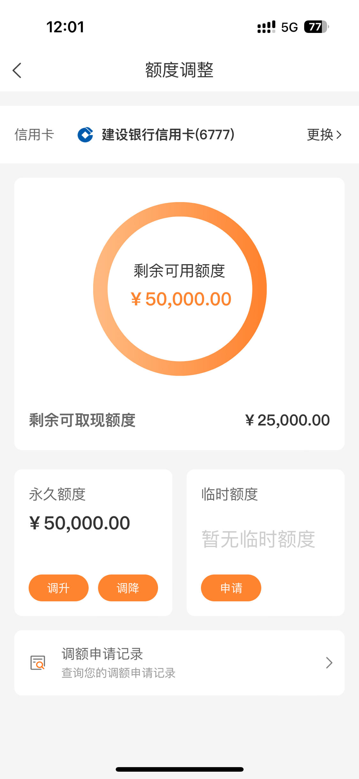Tap the adjustment records search icon
The image size is (359, 779).
click(x=38, y=662)
